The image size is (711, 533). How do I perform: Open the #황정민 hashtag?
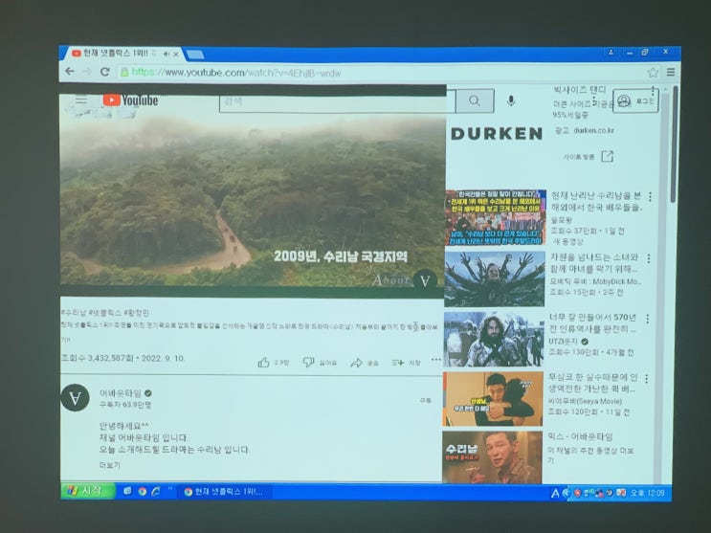136,313
